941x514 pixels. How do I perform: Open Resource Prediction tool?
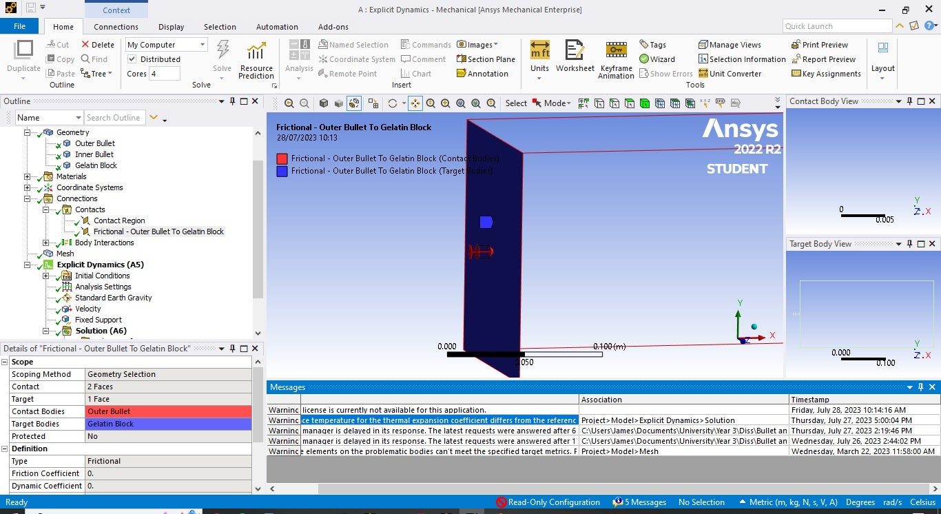coord(256,60)
